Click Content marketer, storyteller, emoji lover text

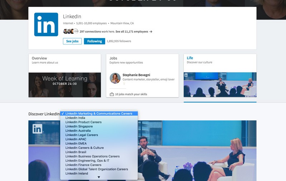click(x=148, y=79)
